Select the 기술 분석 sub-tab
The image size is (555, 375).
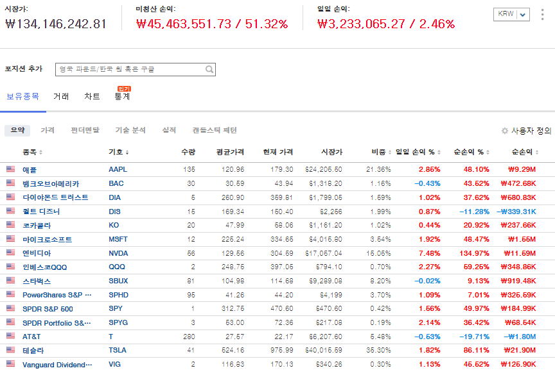click(x=130, y=130)
